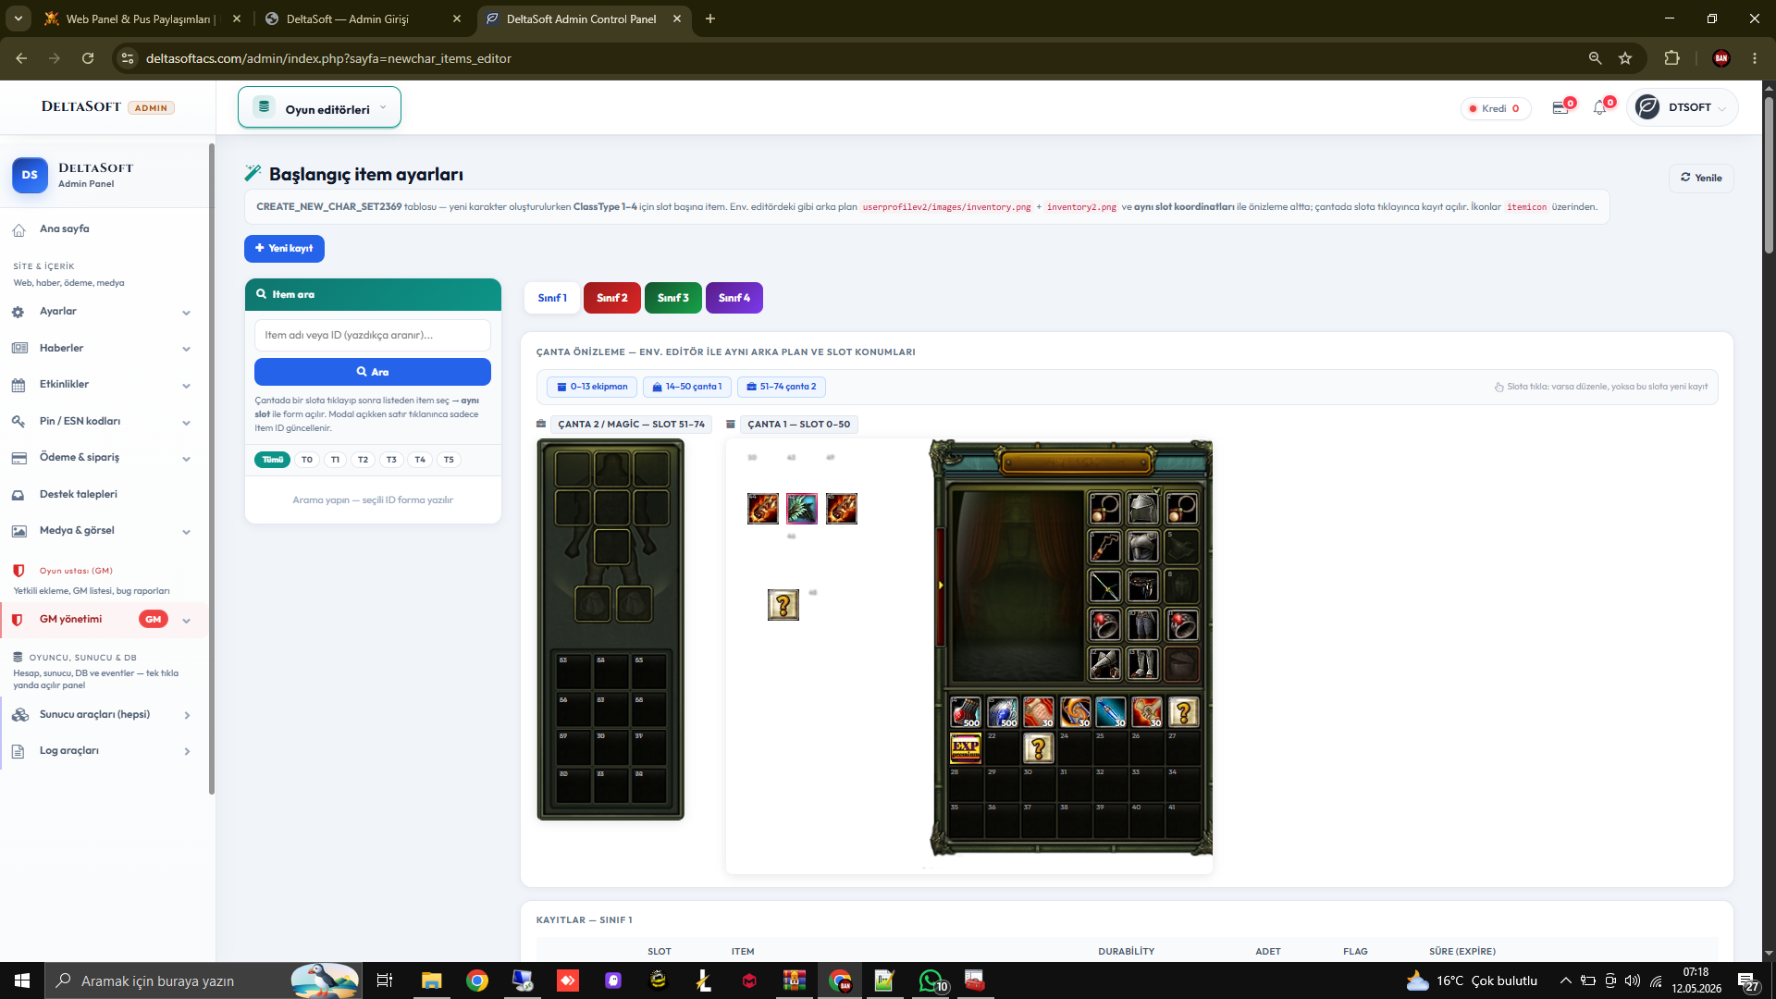The width and height of the screenshot is (1776, 999).
Task: Select the Tümü filter pill
Action: [272, 460]
